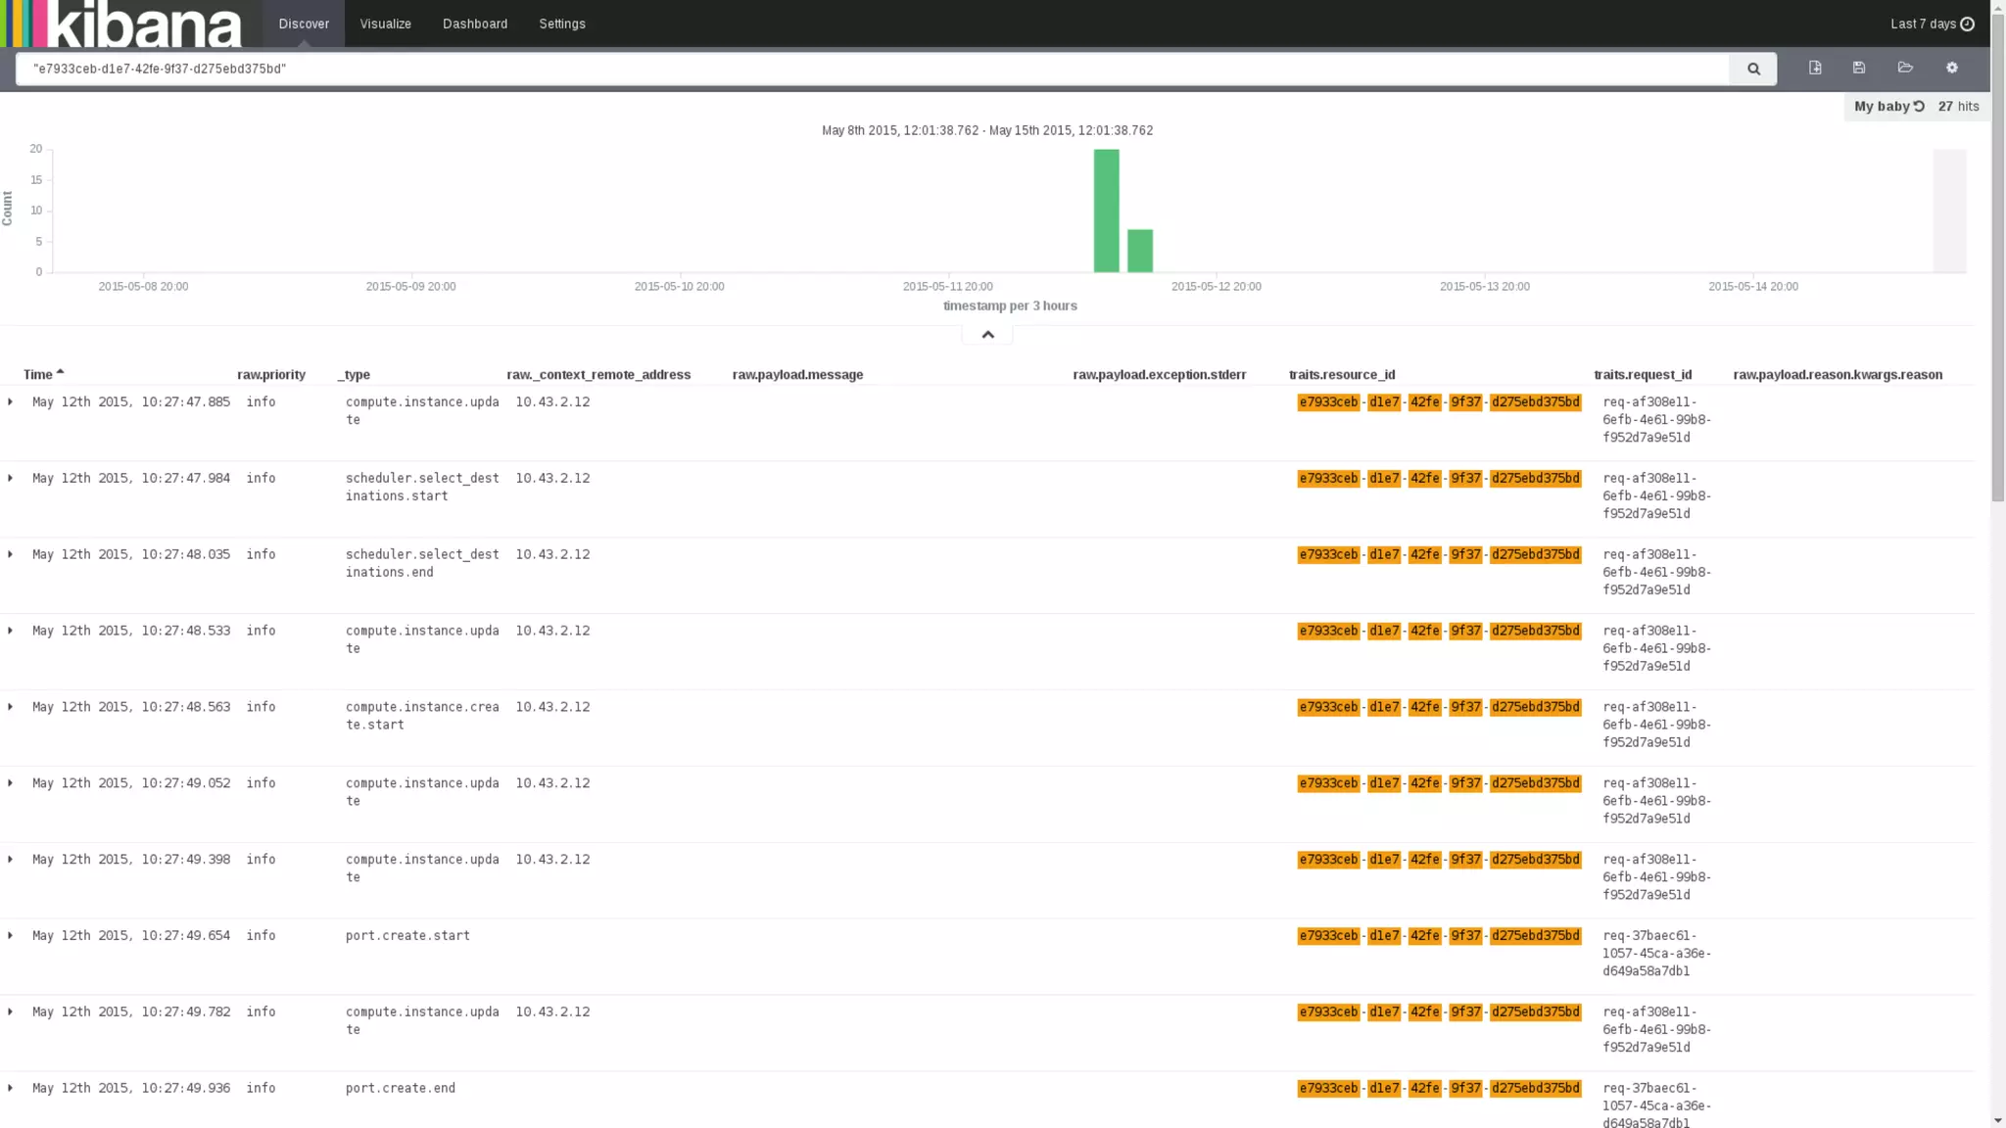
Task: Click the port.create.start type cell
Action: tap(407, 936)
